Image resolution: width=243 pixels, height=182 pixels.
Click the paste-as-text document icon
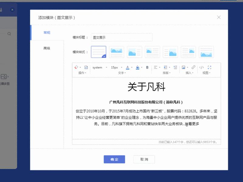tap(86, 67)
